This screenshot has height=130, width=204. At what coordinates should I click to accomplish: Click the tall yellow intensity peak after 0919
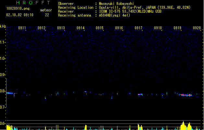183,125
